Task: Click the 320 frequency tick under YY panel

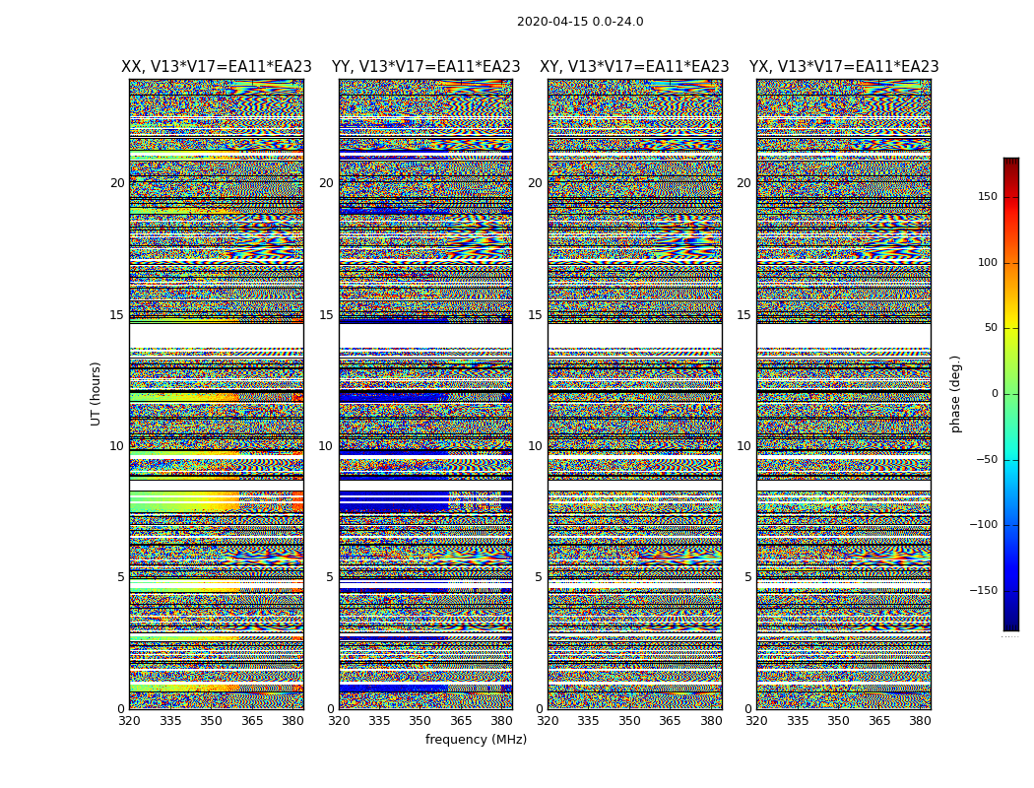Action: click(339, 721)
